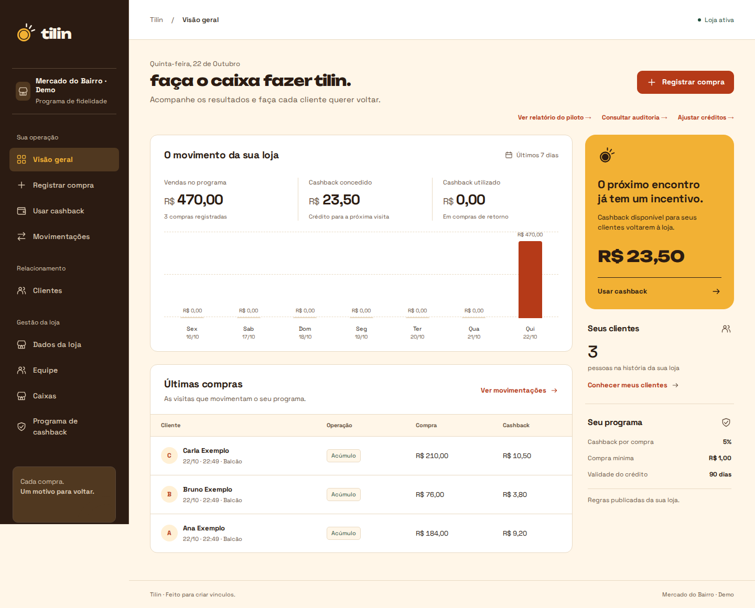This screenshot has width=755, height=608.
Task: Click the wallet icon beside Usar cashback in sidebar
Action: pos(21,211)
